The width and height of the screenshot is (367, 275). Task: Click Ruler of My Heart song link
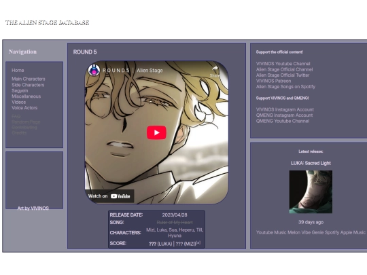(x=175, y=223)
